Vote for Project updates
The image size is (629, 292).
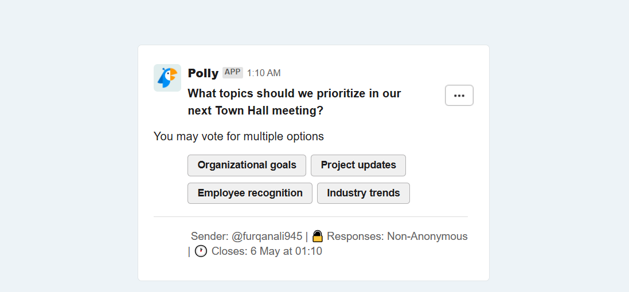click(x=358, y=165)
